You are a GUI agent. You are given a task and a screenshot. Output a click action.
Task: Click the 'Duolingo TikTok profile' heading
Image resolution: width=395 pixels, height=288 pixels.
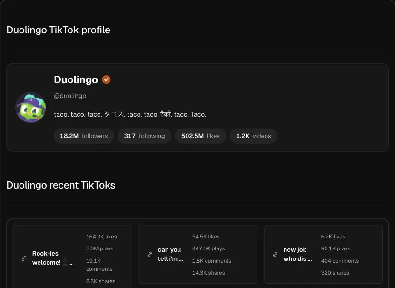click(x=58, y=30)
